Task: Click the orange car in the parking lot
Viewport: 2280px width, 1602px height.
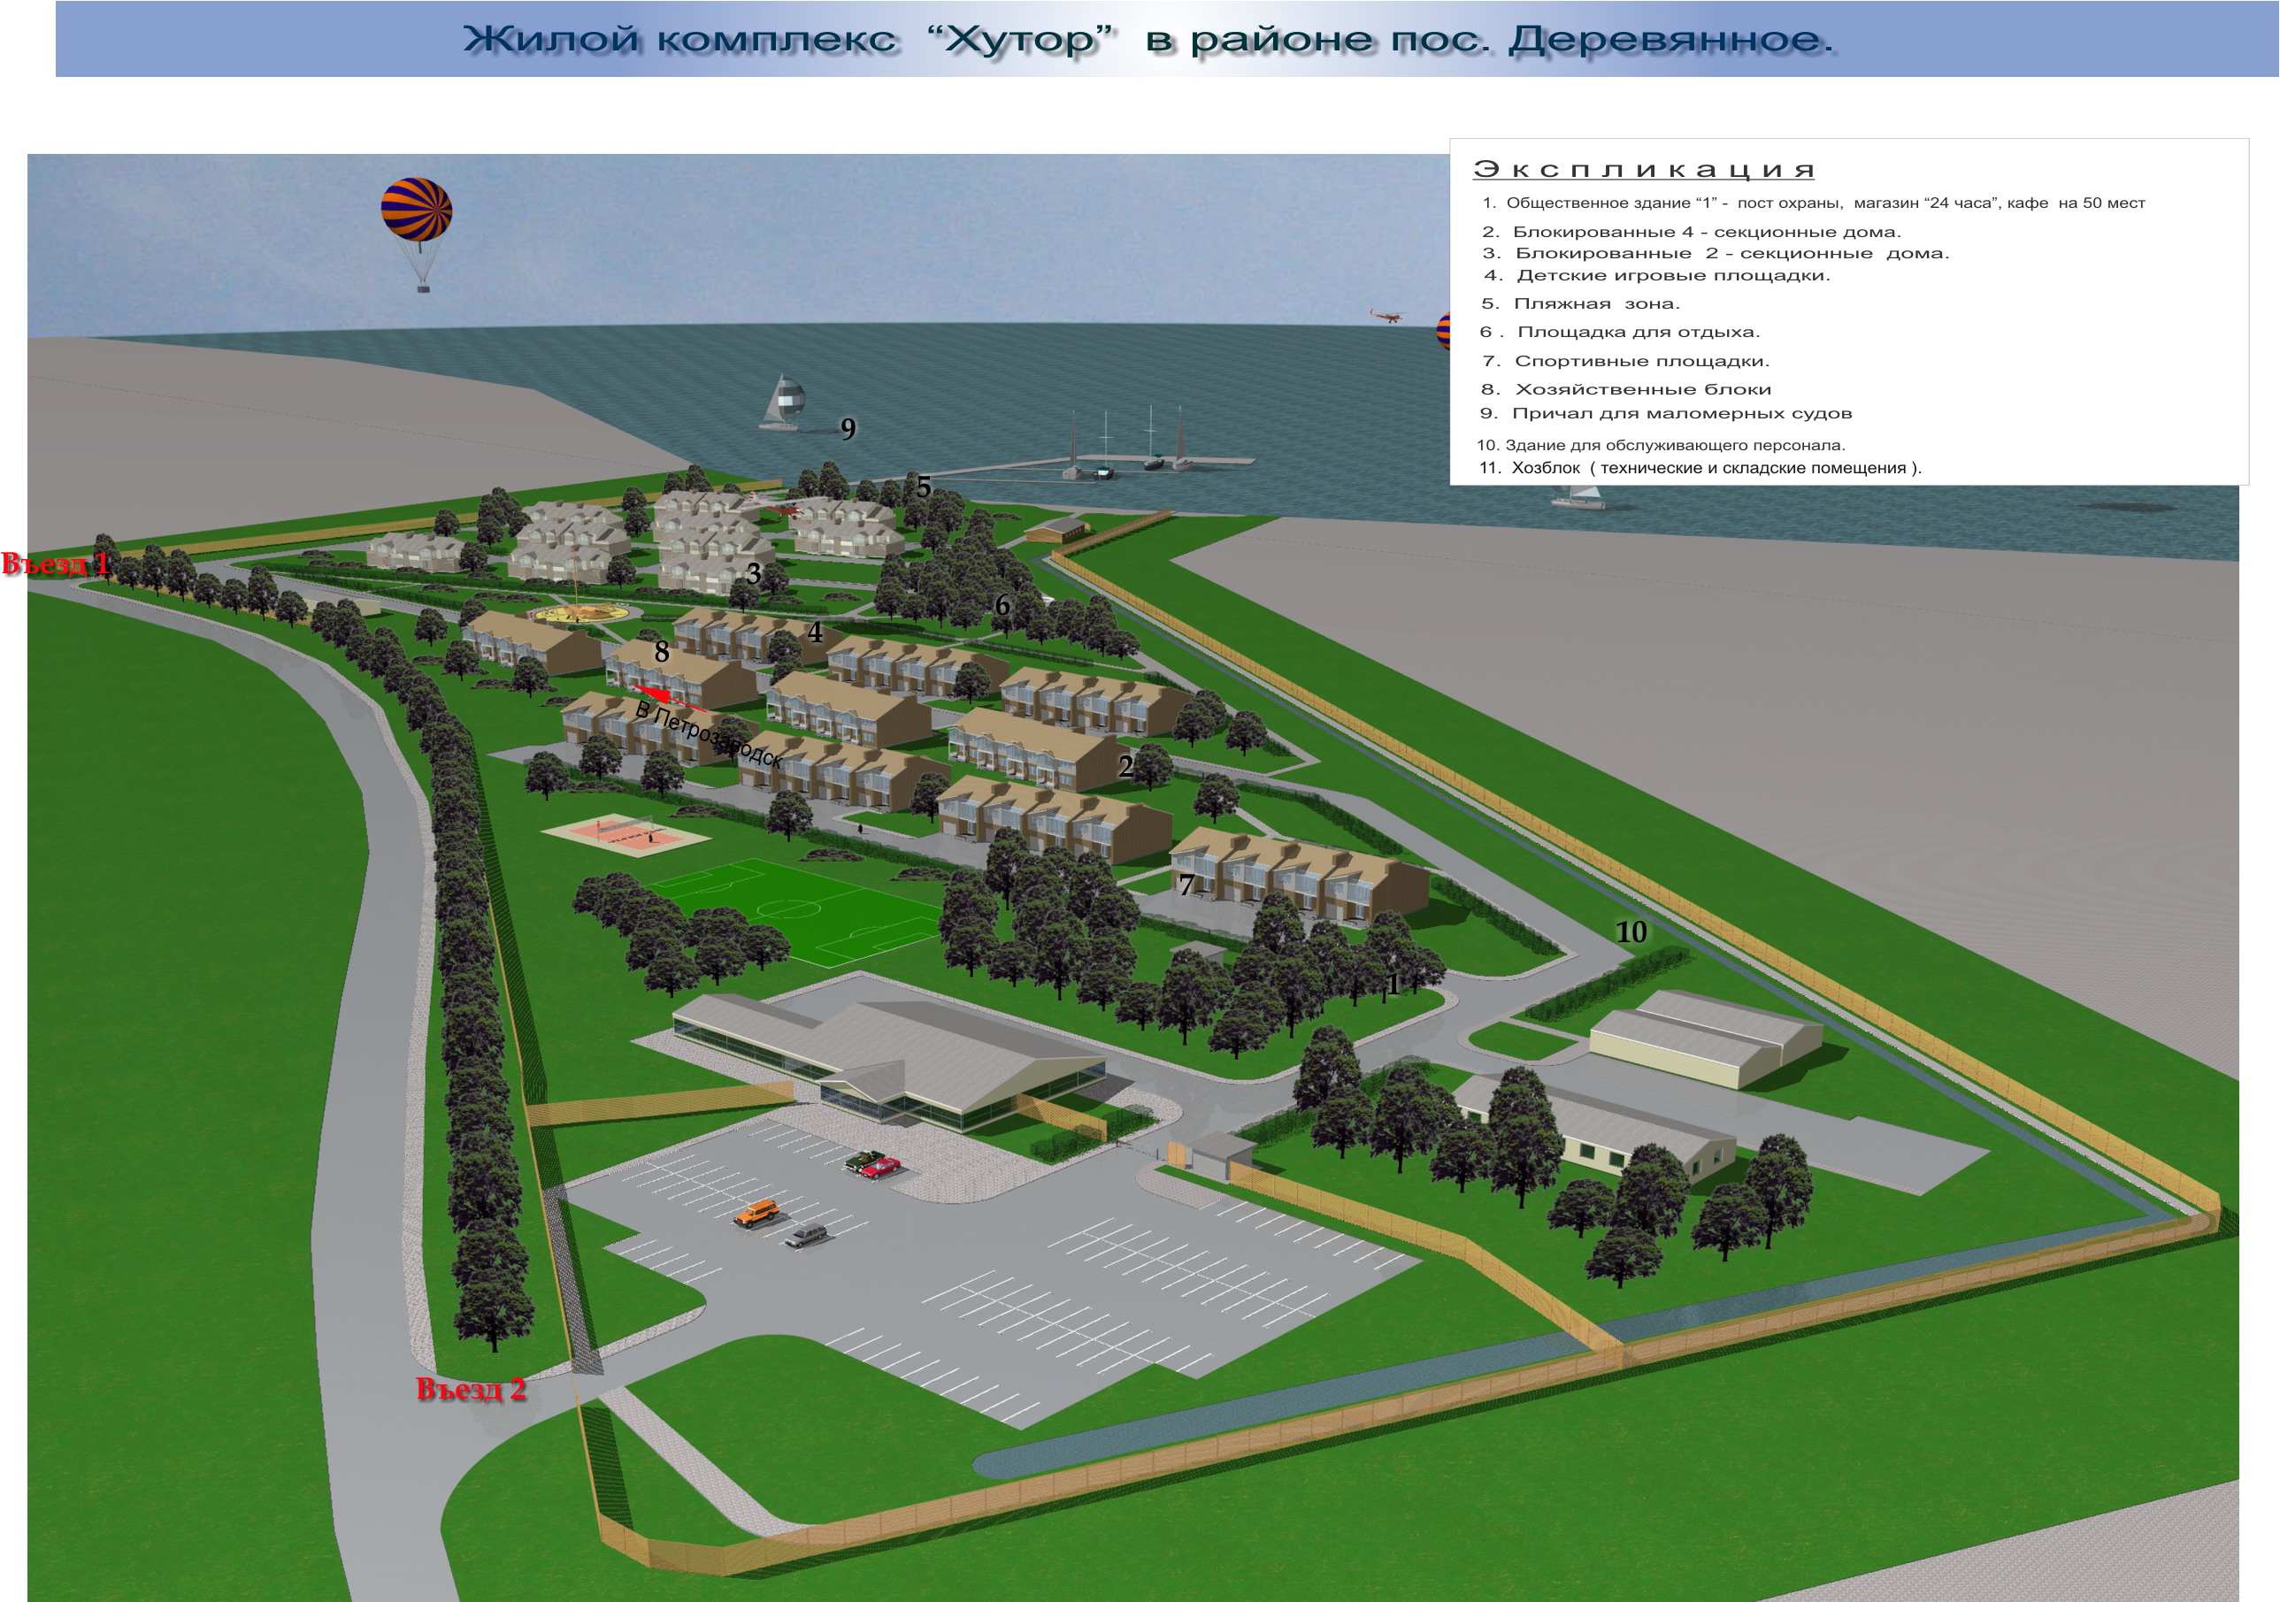Action: click(760, 1213)
